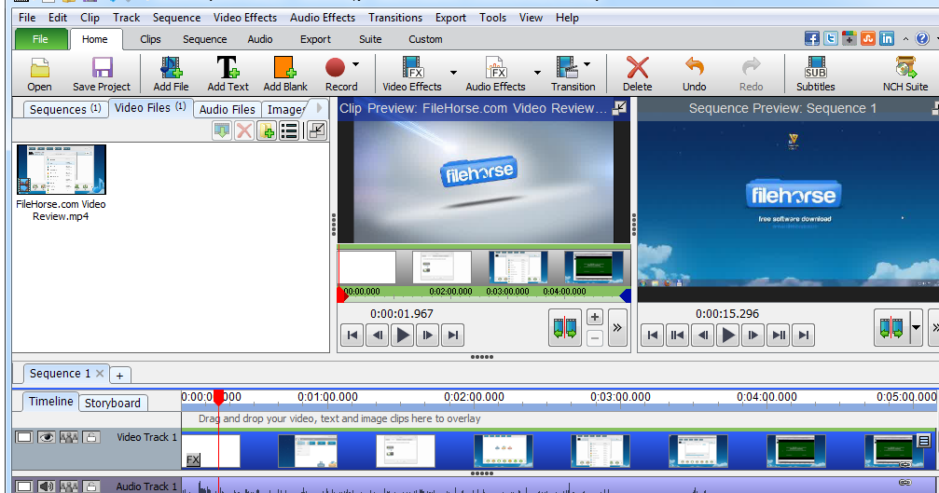Open help with the question mark icon
The image size is (939, 493).
coord(922,39)
